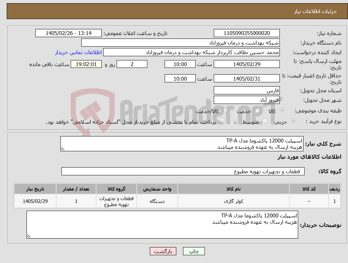Screen dimensions: 348x263
Task: Click the goods group field قطعات و تجهیزات تهویه مطبوع
Action: tap(183, 171)
